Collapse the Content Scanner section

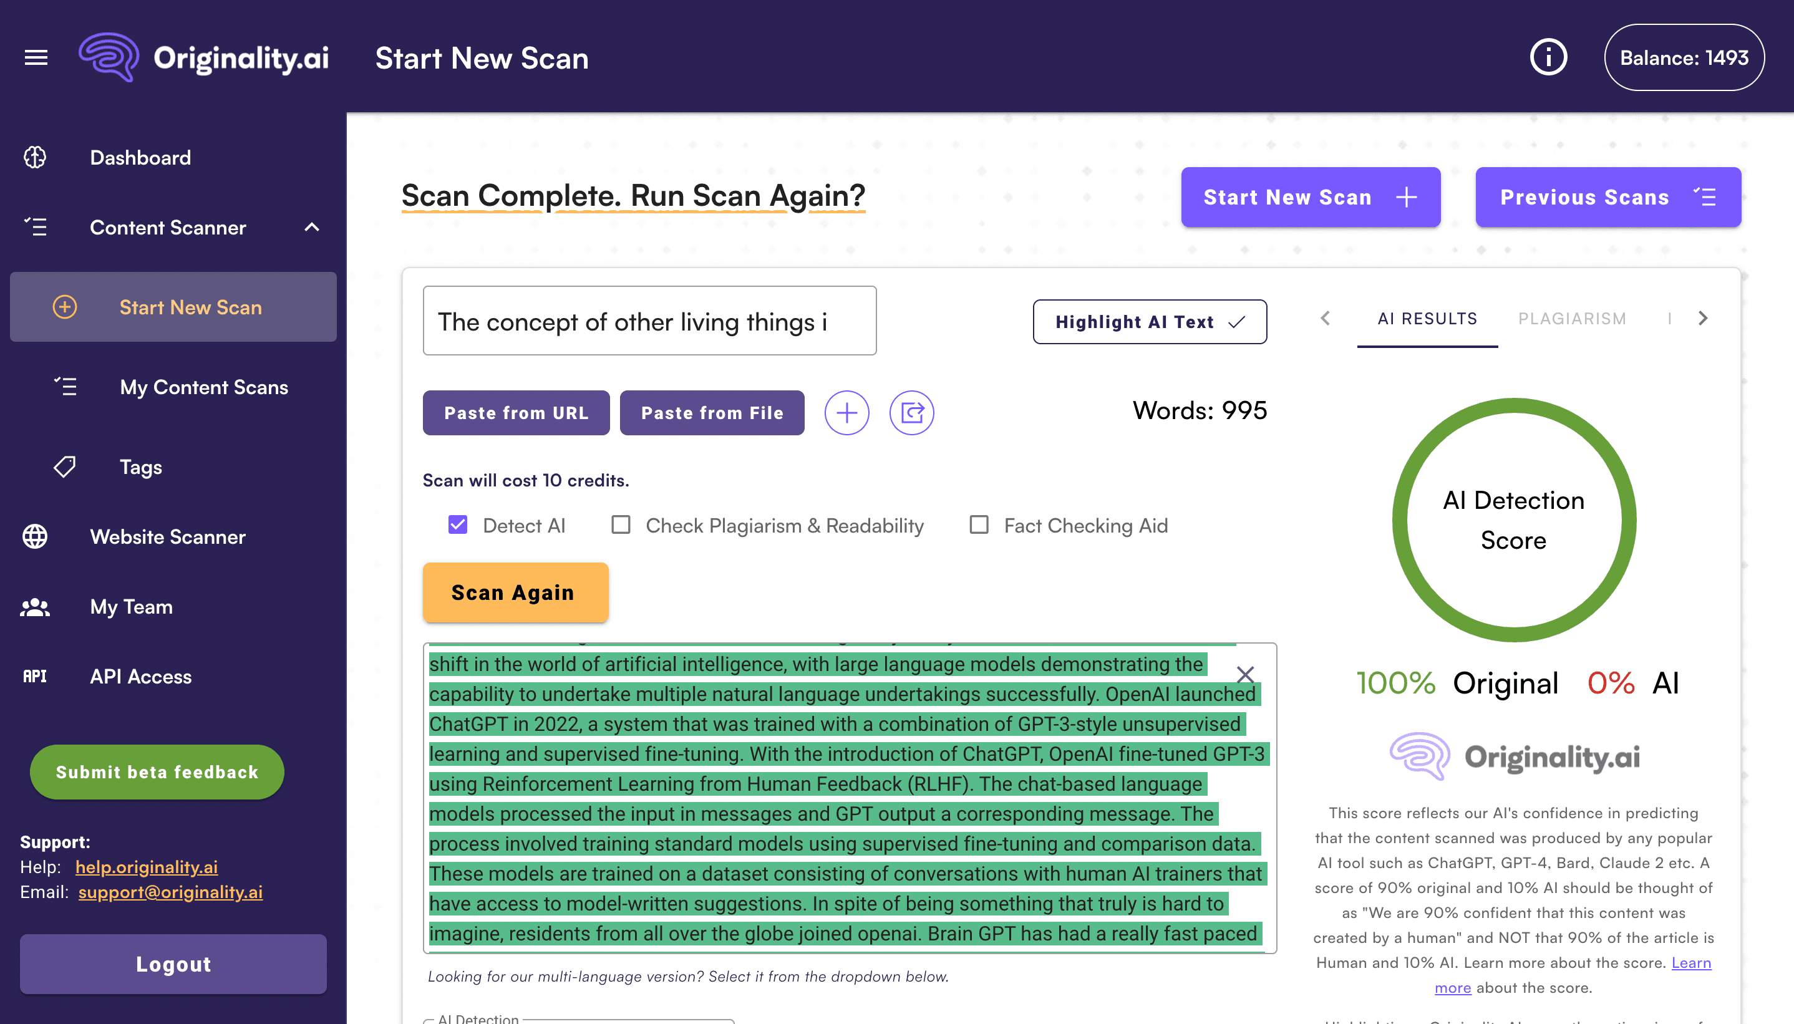point(311,227)
